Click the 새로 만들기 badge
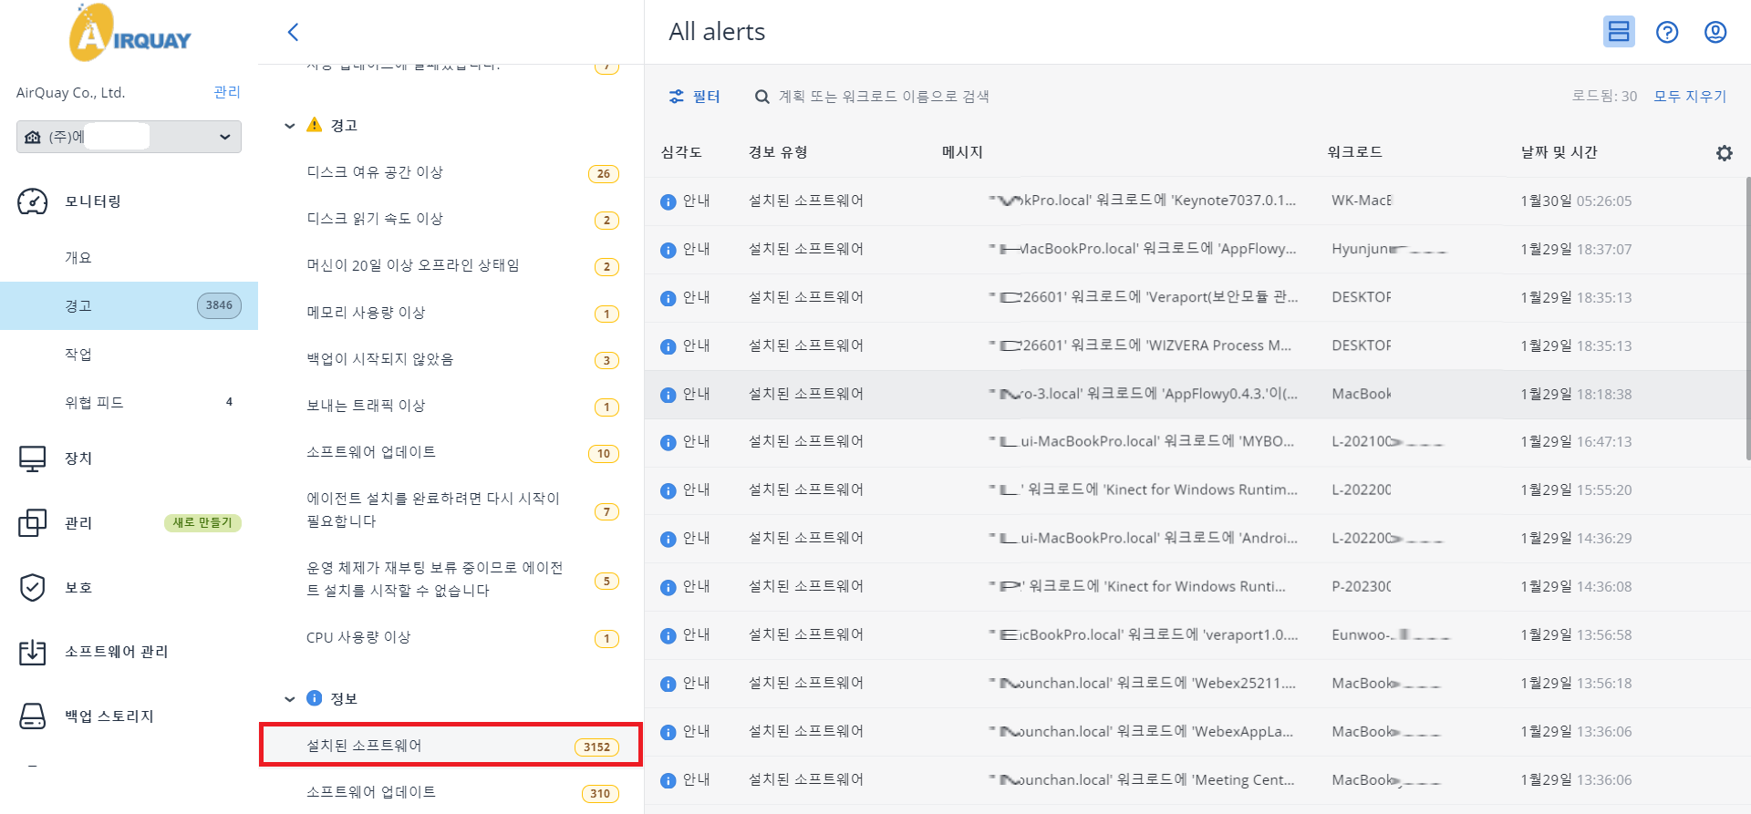This screenshot has height=814, width=1751. coord(202,522)
